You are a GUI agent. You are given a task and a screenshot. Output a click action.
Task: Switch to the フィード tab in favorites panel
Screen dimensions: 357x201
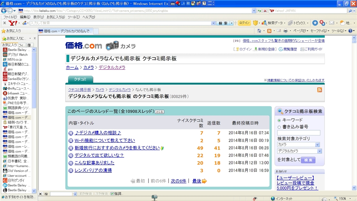(22, 45)
